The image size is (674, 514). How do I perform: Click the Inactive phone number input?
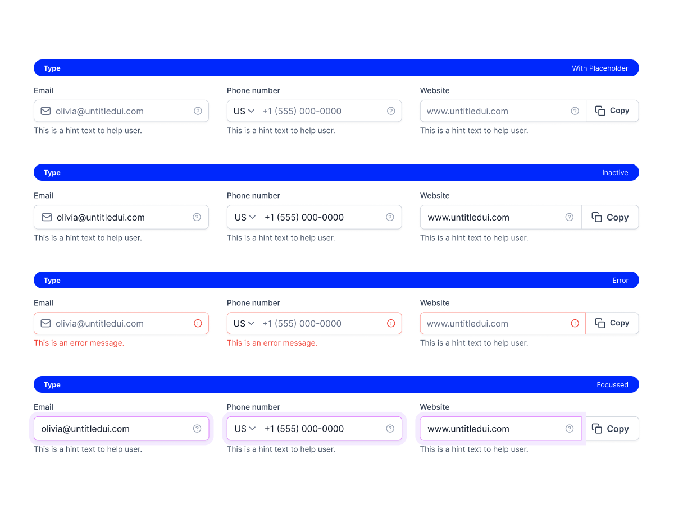pos(315,217)
